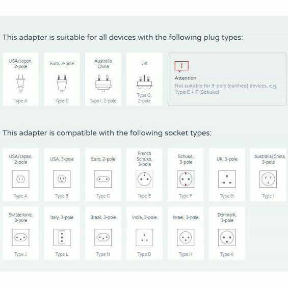Click the Euro 2-pole Type C socket icon
Viewport: 288px width, 288px height.
pyautogui.click(x=103, y=179)
